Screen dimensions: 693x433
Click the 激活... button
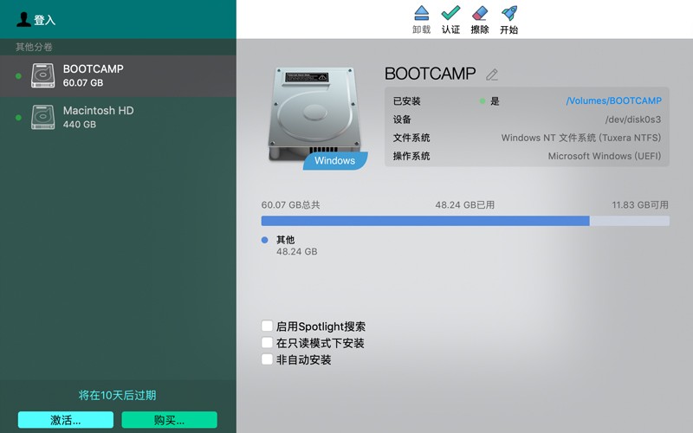[x=66, y=420]
